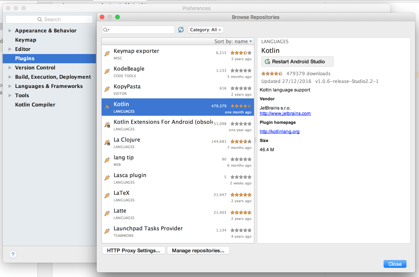This screenshot has width=419, height=277.
Task: Select the Latte plugin row
Action: [178, 214]
